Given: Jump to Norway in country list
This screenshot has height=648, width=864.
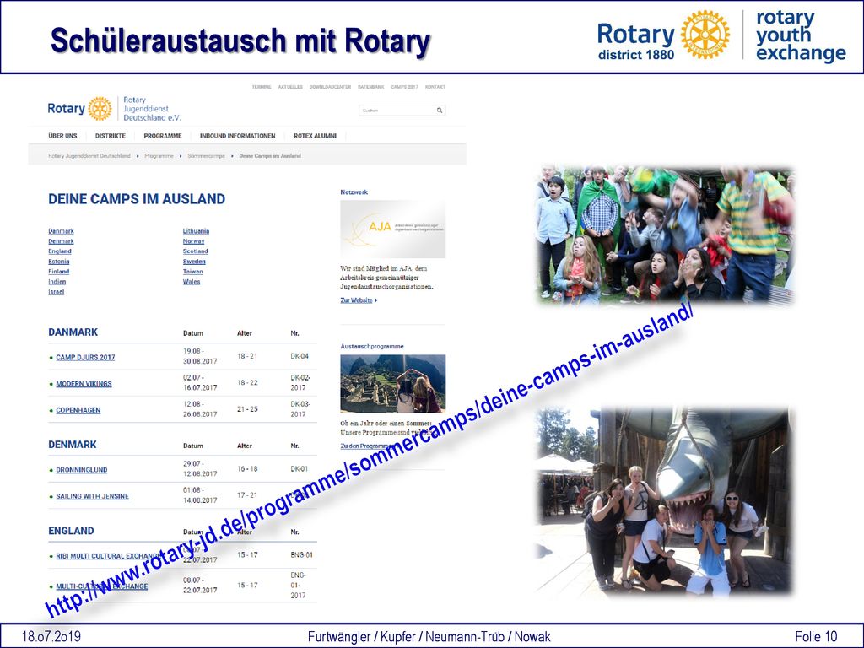Looking at the screenshot, I should [x=193, y=241].
